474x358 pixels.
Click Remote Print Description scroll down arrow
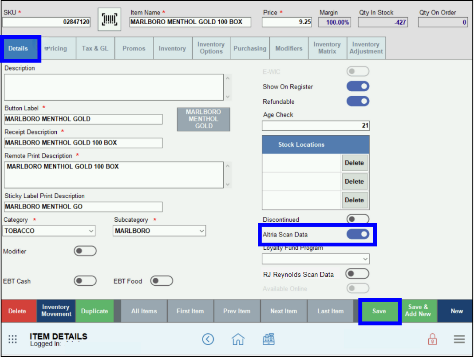click(228, 185)
